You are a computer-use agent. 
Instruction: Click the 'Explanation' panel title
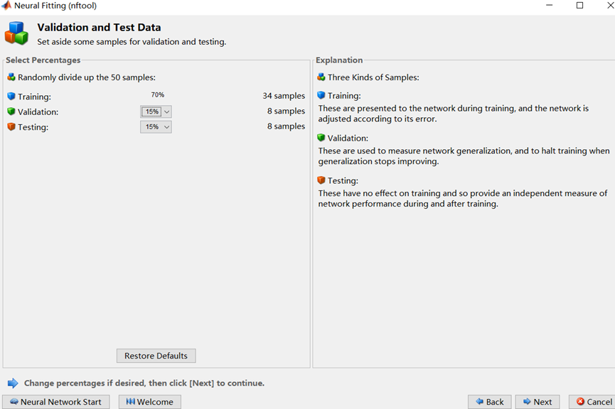click(x=339, y=60)
